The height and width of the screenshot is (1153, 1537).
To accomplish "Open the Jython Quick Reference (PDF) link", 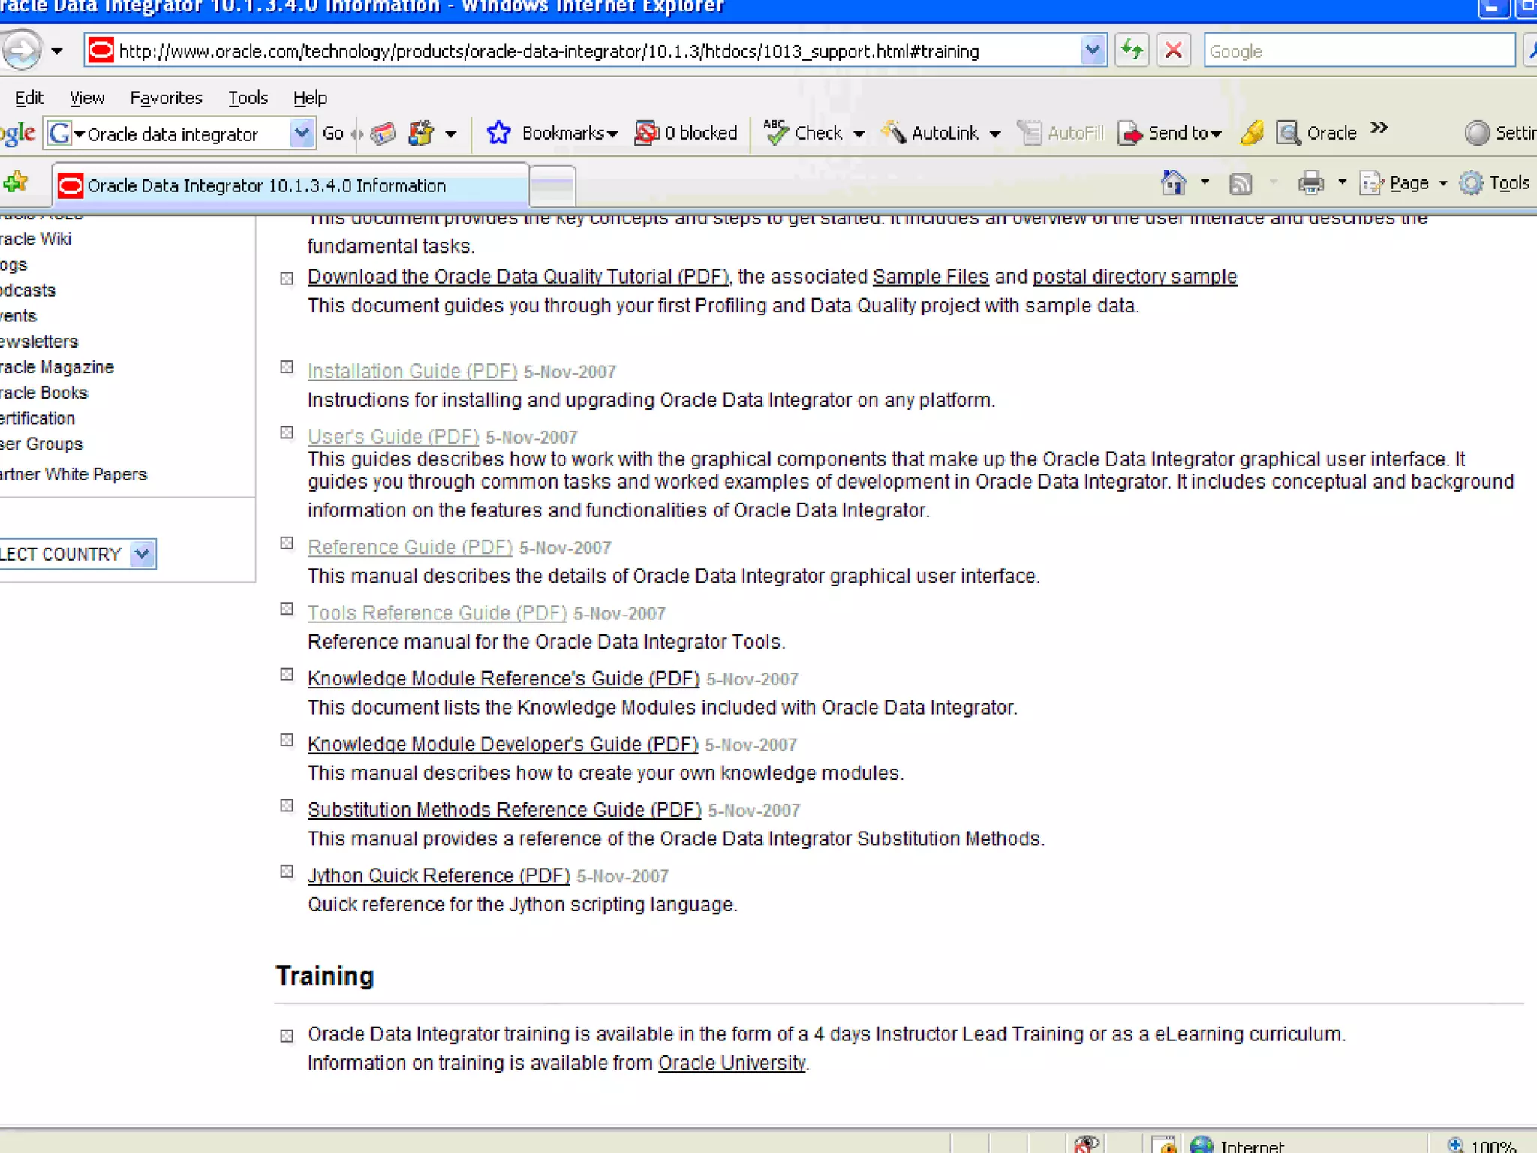I will 439,875.
